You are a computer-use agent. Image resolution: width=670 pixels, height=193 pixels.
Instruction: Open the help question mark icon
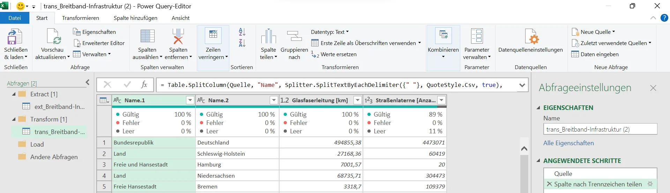click(664, 18)
